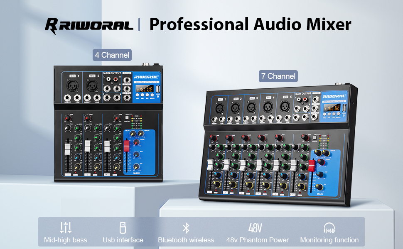Click the Professional Audio Mixer heading
Screen dimensions: 403x249
point(251,25)
